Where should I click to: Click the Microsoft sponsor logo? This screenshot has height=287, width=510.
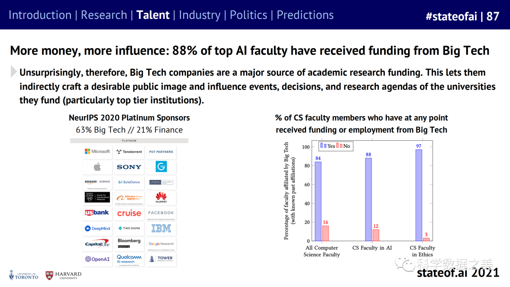pos(97,152)
